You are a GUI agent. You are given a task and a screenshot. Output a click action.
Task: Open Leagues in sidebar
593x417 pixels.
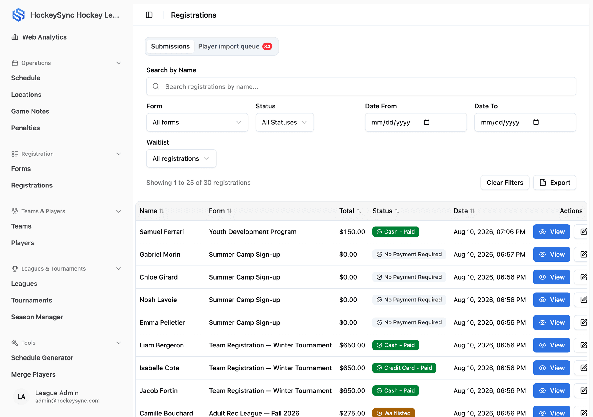coord(24,284)
